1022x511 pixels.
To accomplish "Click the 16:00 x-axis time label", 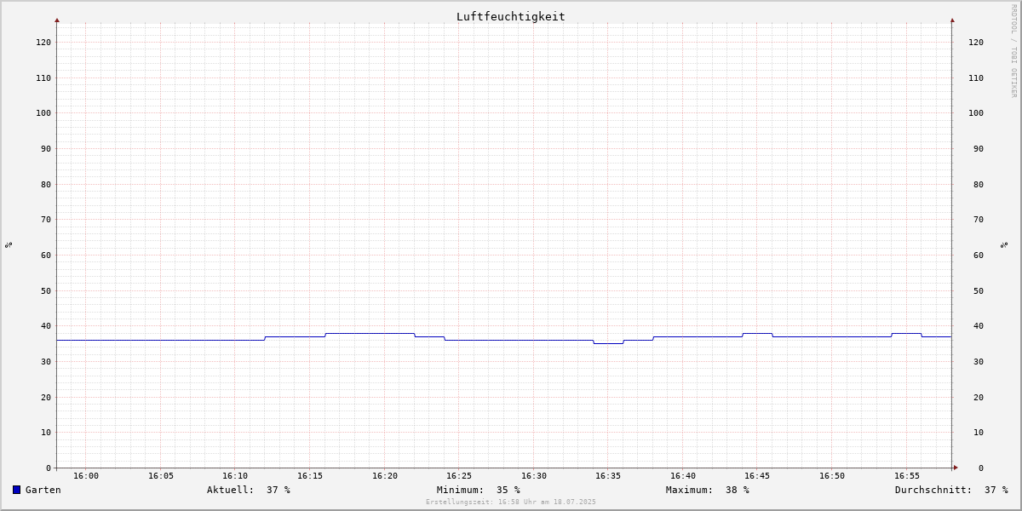I will (86, 476).
